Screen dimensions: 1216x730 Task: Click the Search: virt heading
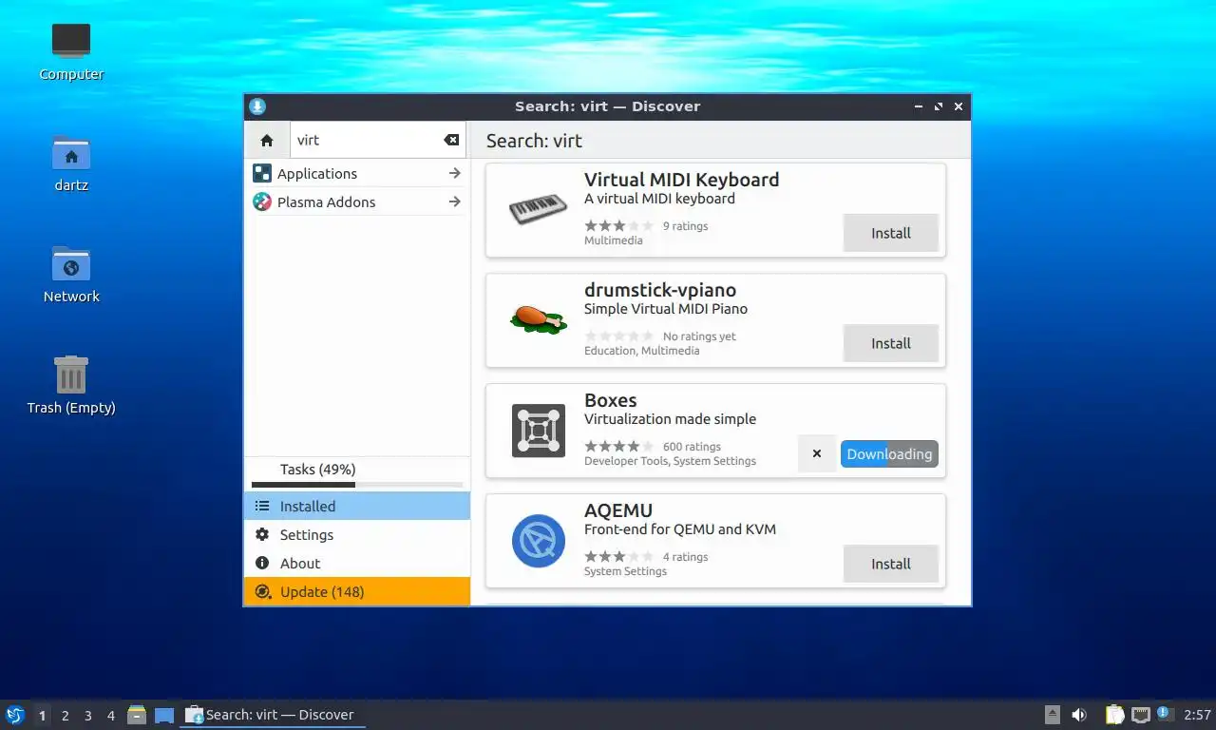(x=534, y=141)
